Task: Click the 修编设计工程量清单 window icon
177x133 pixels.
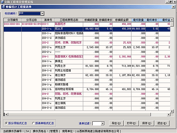Action: [x=4, y=7]
